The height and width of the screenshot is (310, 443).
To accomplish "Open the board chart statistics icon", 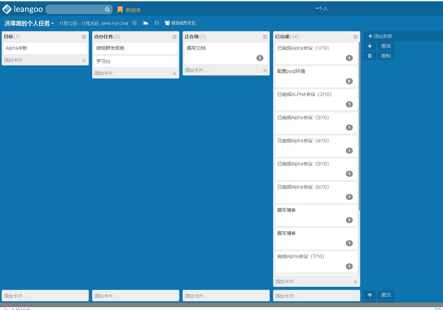I will pyautogui.click(x=145, y=23).
